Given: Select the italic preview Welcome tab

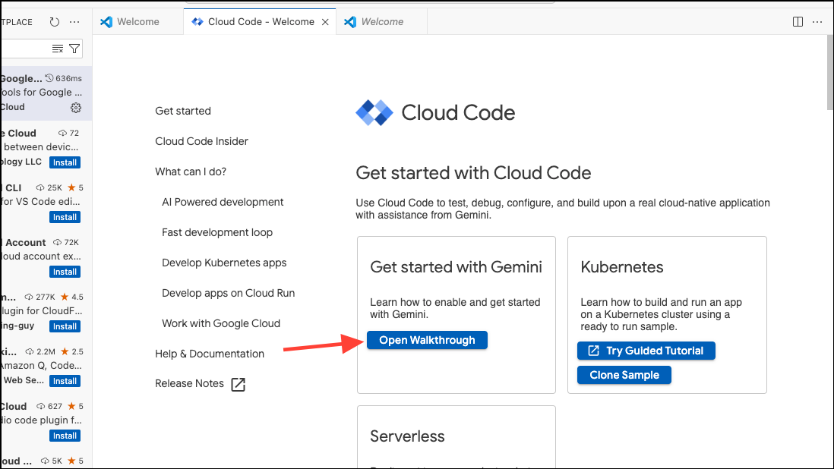Looking at the screenshot, I should [384, 21].
